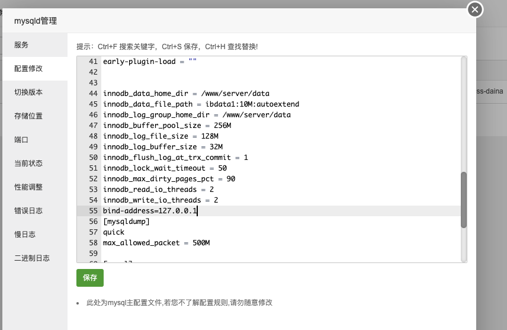Select the 配置修改 tab
Screen dimensions: 507x330
[35, 68]
